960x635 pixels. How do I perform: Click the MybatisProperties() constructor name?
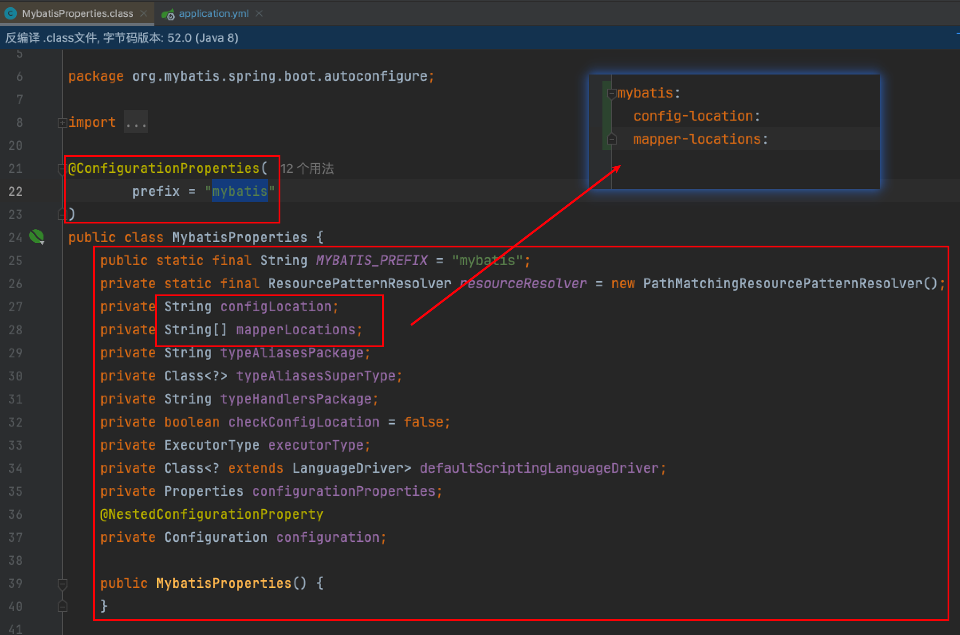point(224,583)
